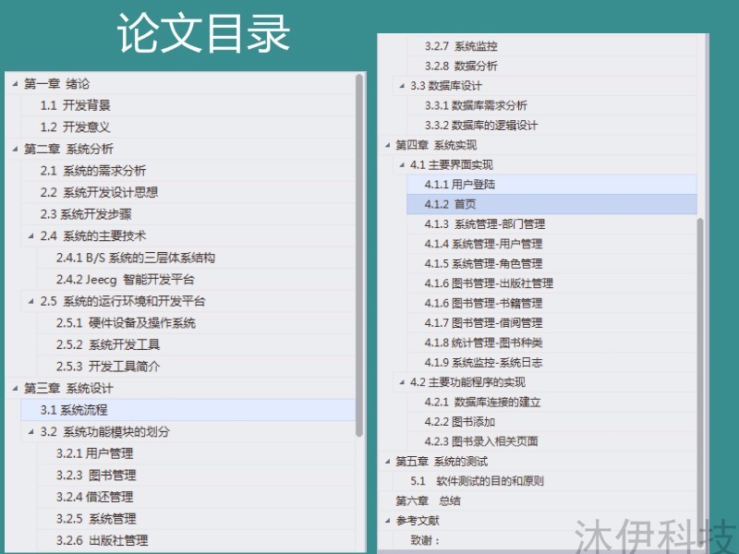
Task: Collapse the 第四章 系统实现 node
Action: pyautogui.click(x=387, y=145)
